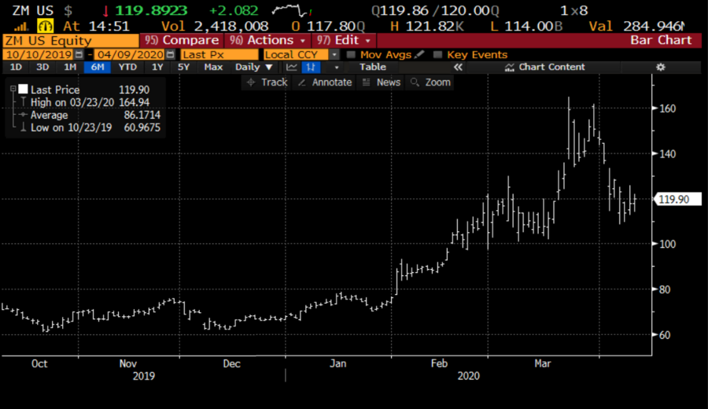Image resolution: width=708 pixels, height=409 pixels.
Task: Select the 1M range tab
Action: tap(69, 68)
